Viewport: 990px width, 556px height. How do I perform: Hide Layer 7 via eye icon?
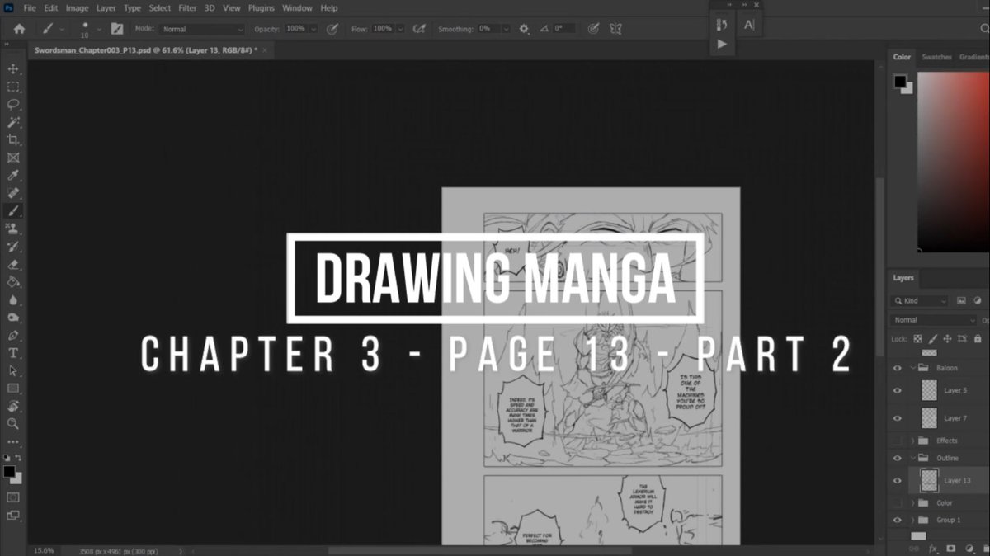898,418
